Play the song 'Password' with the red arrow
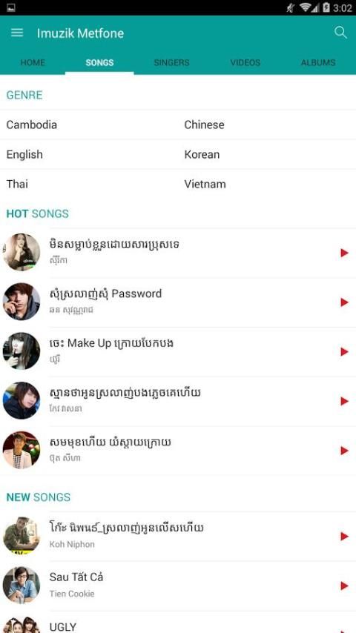356x633 pixels. [x=344, y=302]
